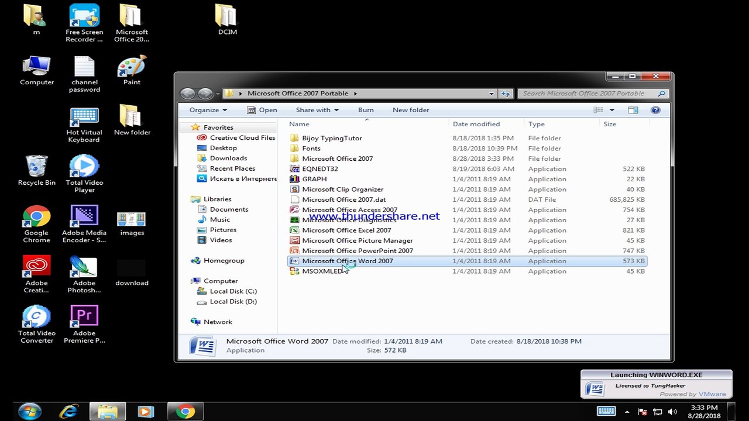
Task: Select the Microsoft Office Access 2007 icon
Action: (295, 210)
